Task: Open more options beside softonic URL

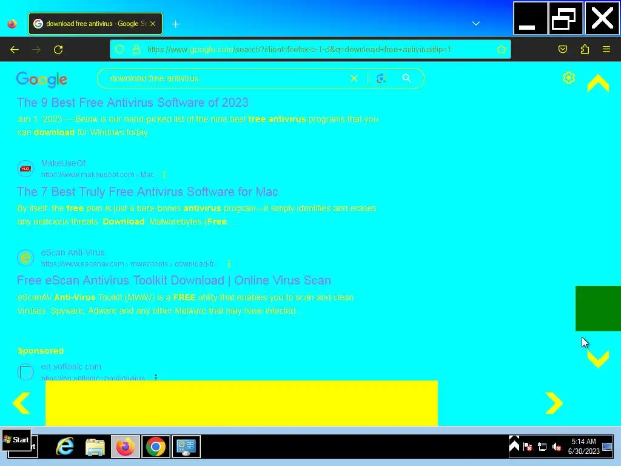Action: (x=156, y=377)
